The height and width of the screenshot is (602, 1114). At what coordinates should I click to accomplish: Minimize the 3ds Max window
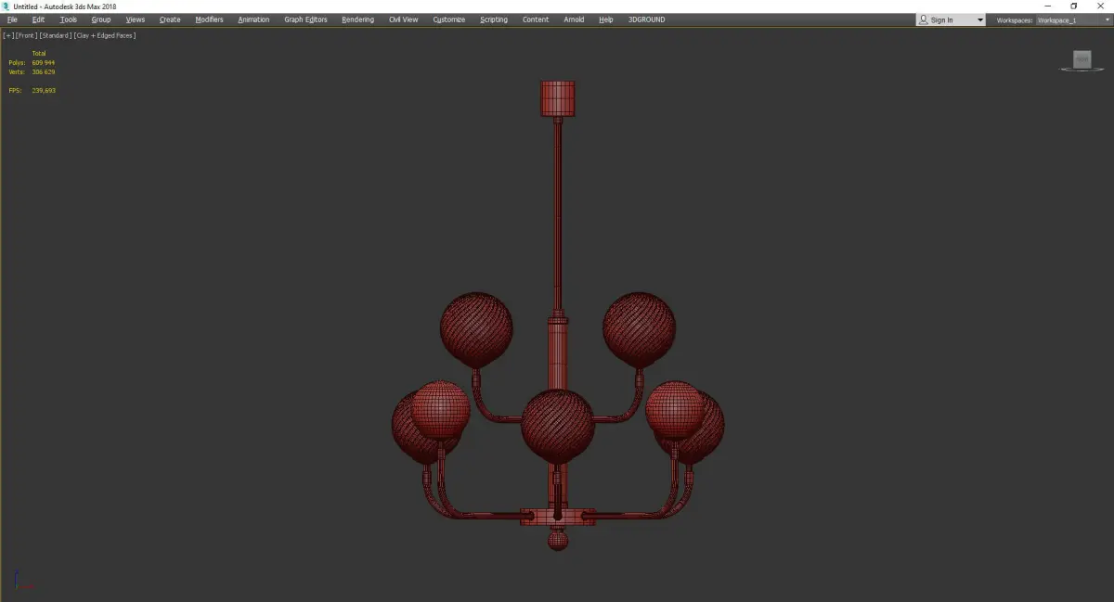coord(1048,6)
